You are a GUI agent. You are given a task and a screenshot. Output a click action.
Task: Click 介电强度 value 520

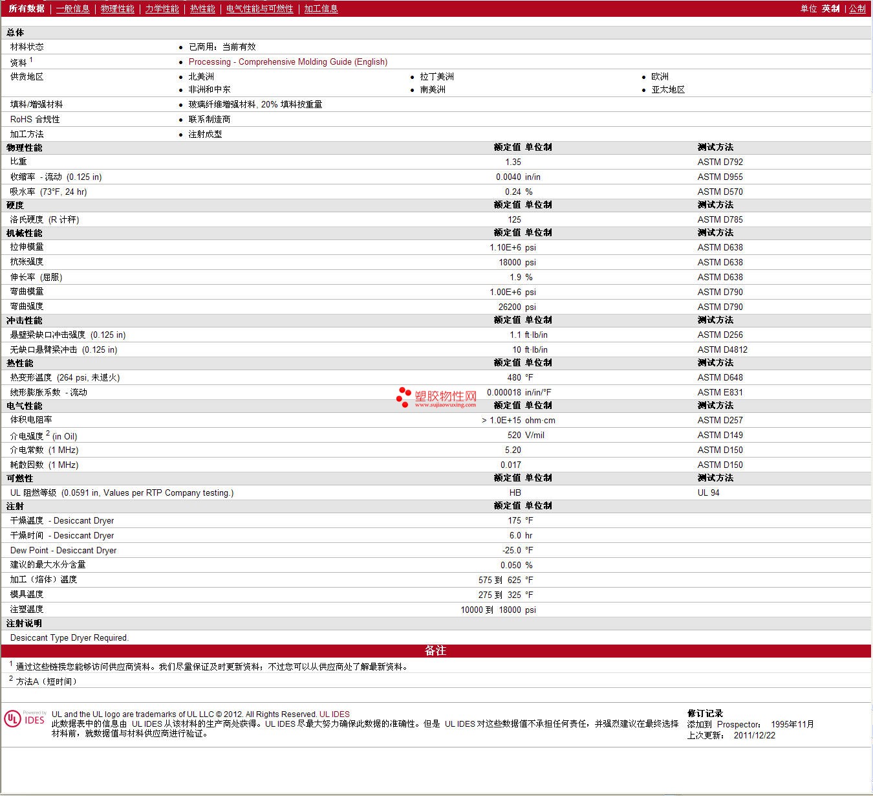[514, 435]
